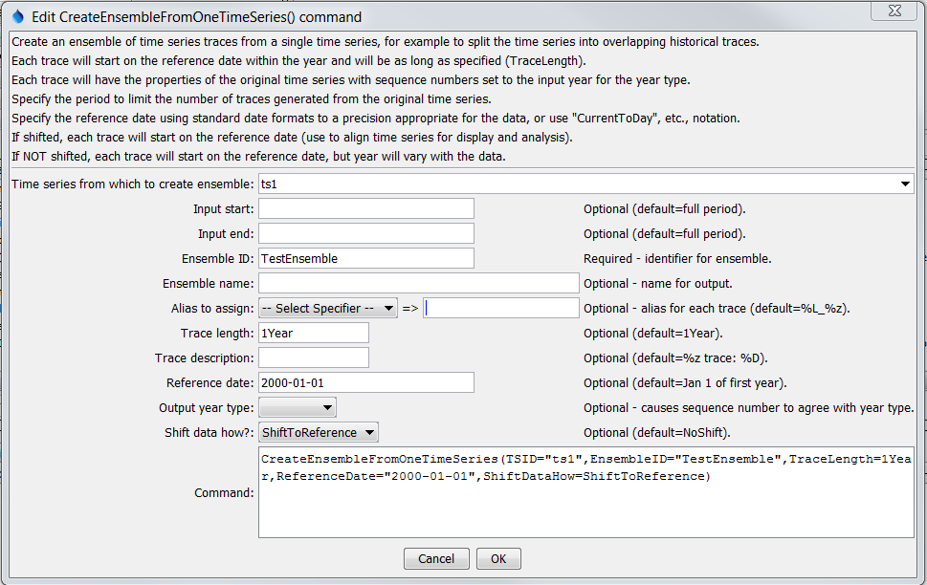Click the dropdown arrow on the ts1 combo box
The width and height of the screenshot is (927, 585).
[x=906, y=184]
